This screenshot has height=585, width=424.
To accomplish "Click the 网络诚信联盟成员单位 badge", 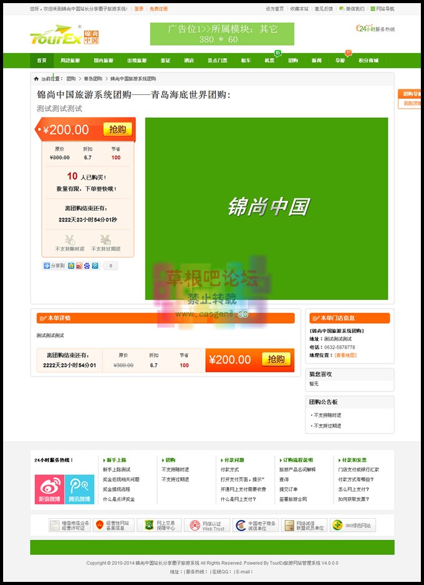I will click(304, 525).
